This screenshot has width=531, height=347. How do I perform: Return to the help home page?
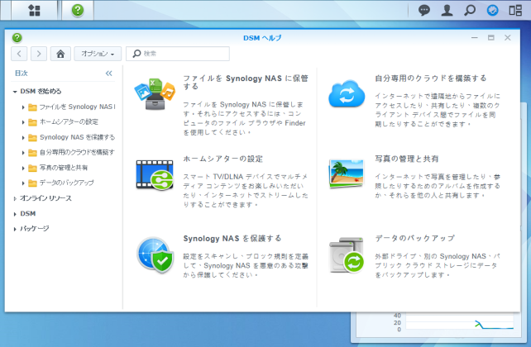coord(60,54)
